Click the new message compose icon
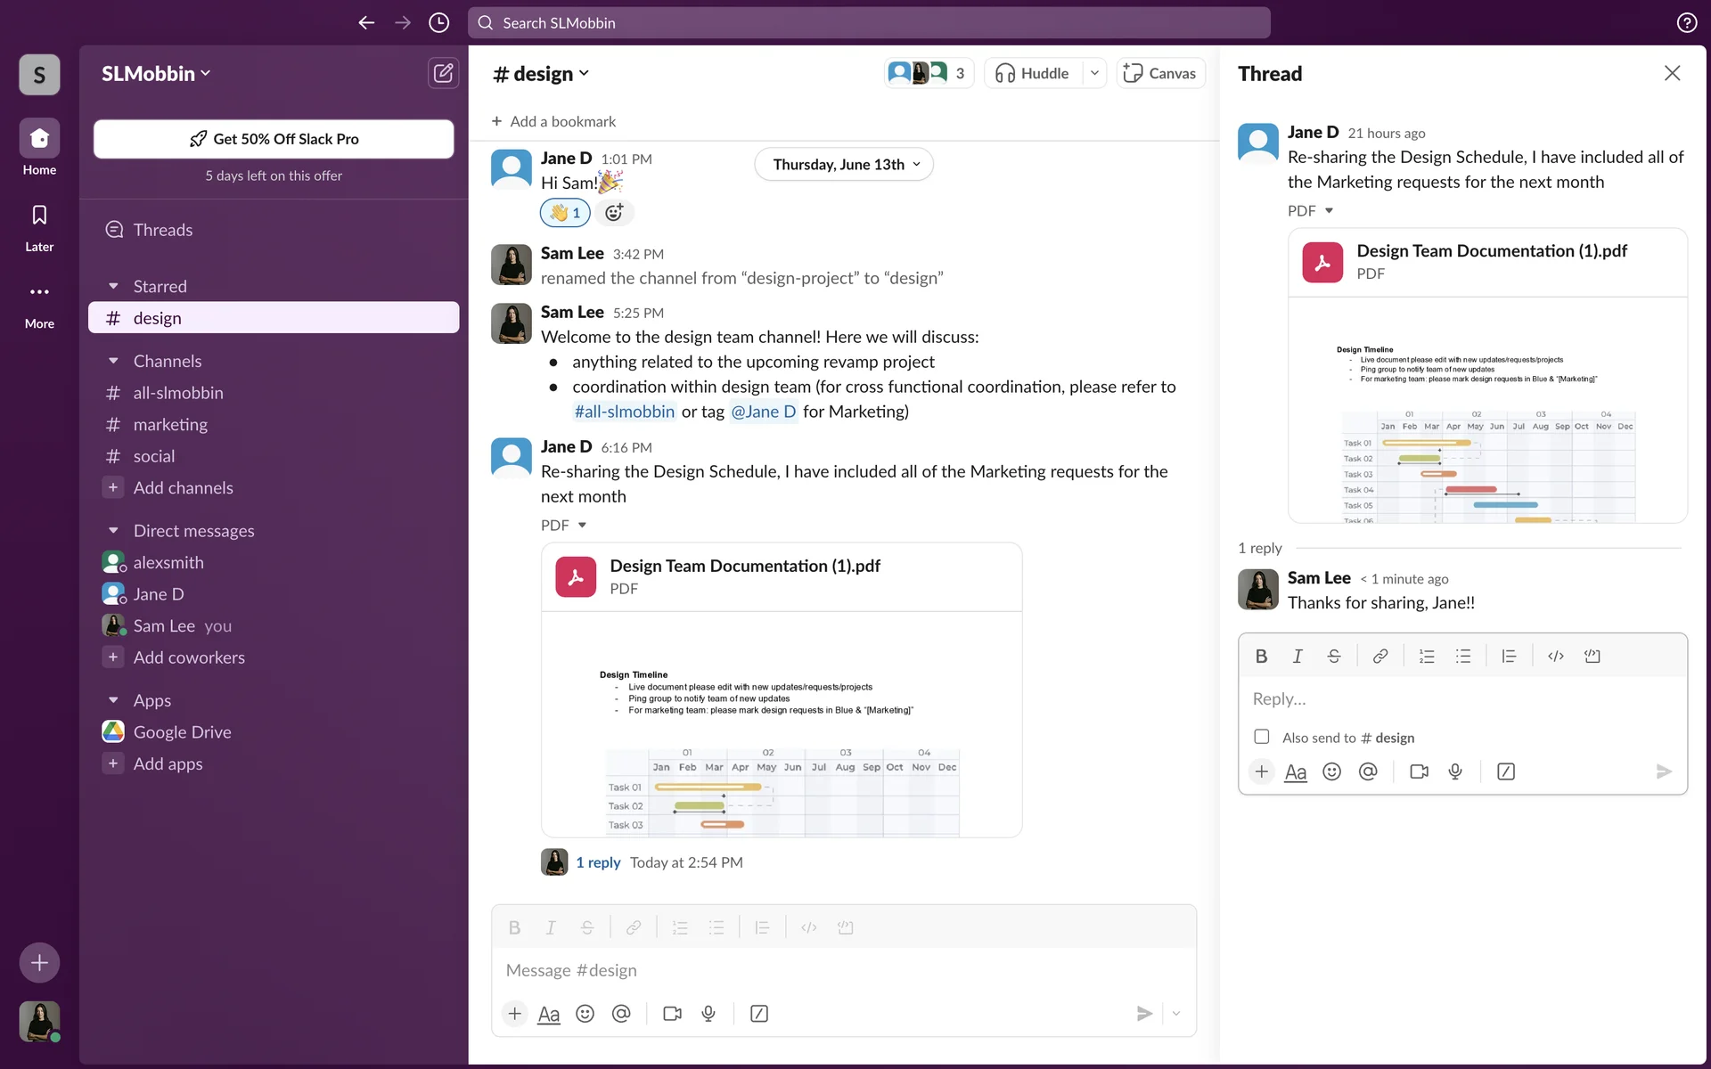This screenshot has width=1711, height=1069. click(443, 73)
